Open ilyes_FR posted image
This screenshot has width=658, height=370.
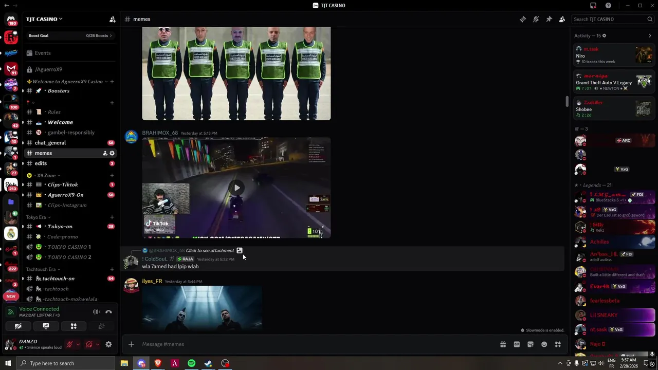click(x=202, y=308)
